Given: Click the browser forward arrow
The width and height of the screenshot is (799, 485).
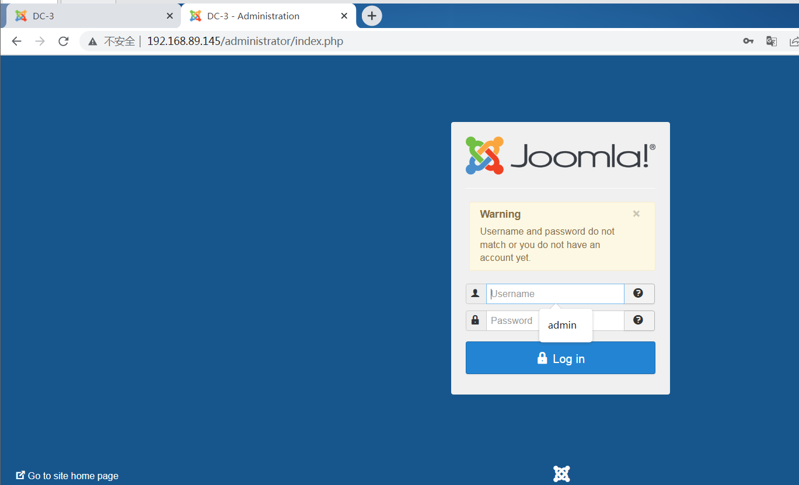Looking at the screenshot, I should click(40, 41).
